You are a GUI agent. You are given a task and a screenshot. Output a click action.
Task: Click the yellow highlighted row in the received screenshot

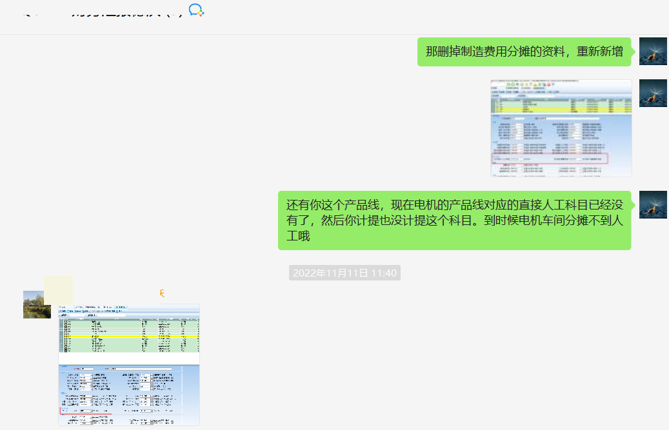pyautogui.click(x=129, y=337)
